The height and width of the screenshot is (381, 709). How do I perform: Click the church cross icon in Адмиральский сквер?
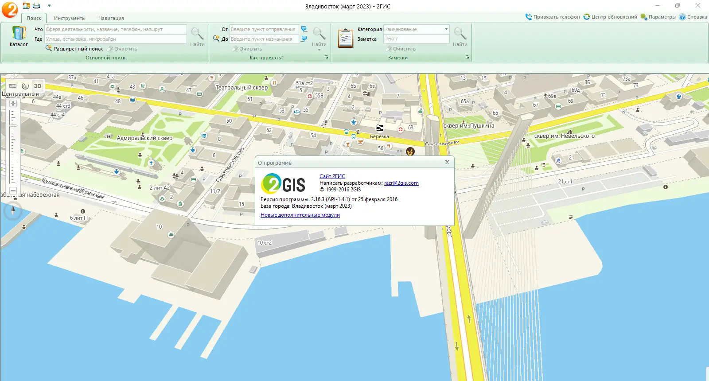click(151, 163)
